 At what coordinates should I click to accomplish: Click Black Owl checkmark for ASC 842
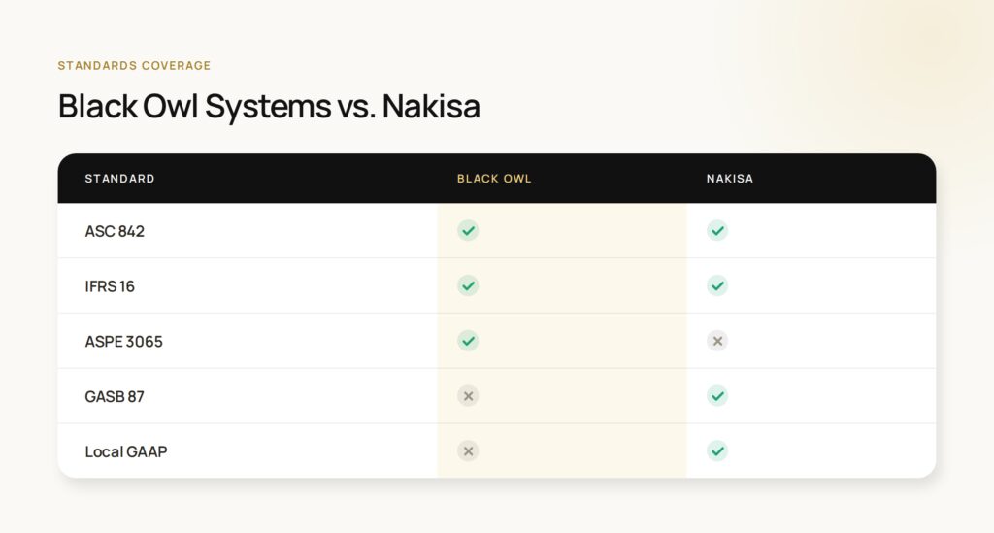point(468,231)
